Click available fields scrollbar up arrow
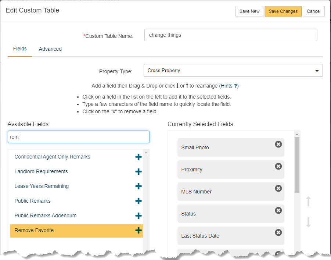The height and width of the screenshot is (260, 331). (146, 153)
